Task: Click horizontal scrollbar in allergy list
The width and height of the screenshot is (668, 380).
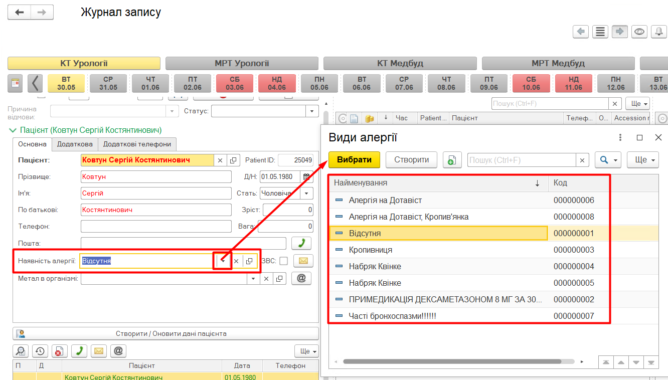Action: click(451, 361)
